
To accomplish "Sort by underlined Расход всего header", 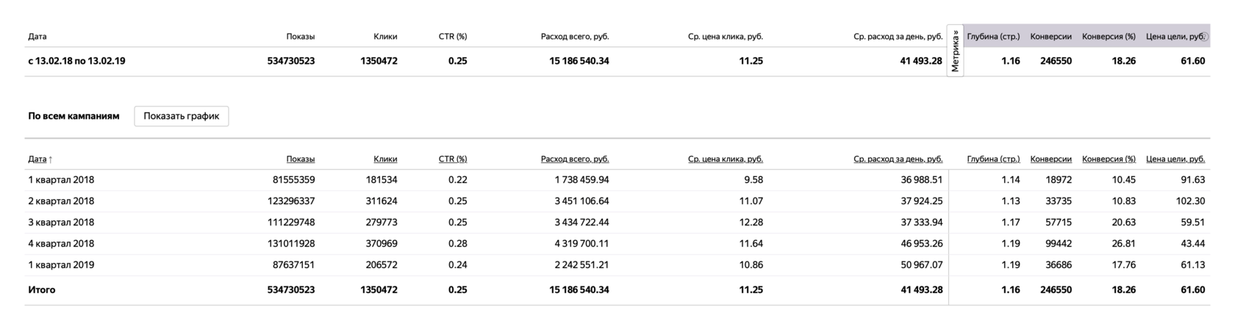I will 574,159.
